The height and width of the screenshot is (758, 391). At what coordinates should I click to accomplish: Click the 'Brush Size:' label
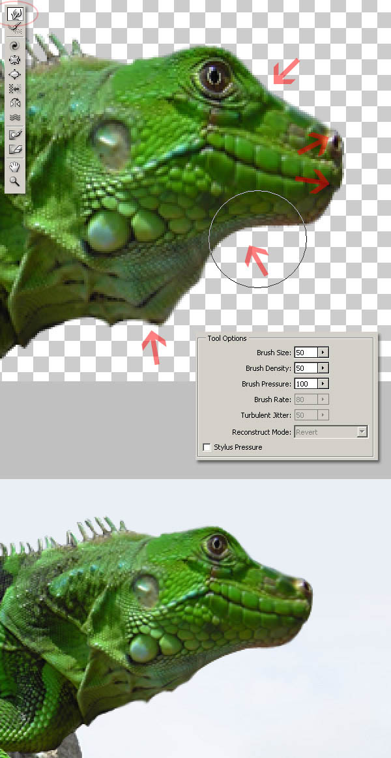point(274,353)
